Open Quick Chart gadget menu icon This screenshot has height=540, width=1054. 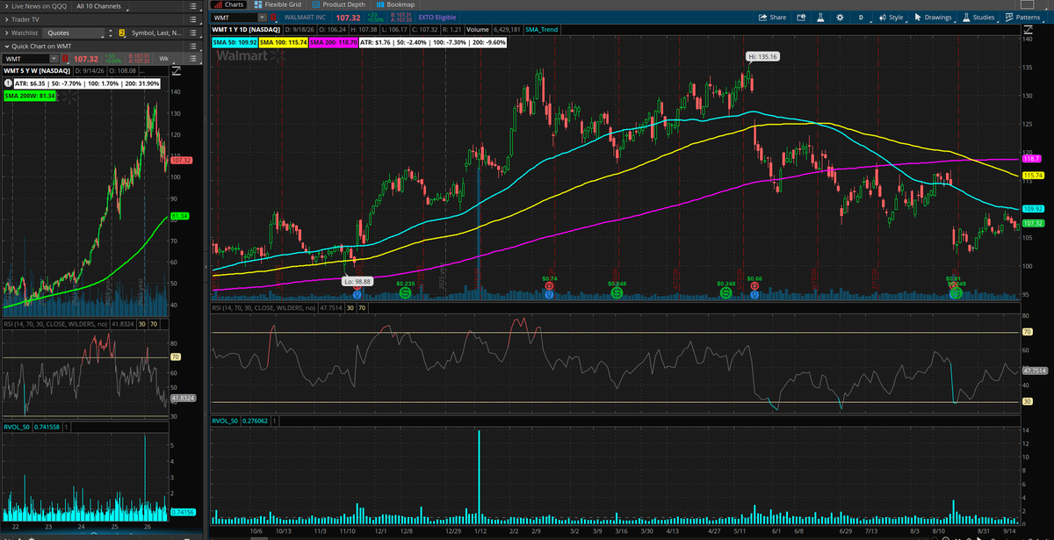tap(192, 47)
